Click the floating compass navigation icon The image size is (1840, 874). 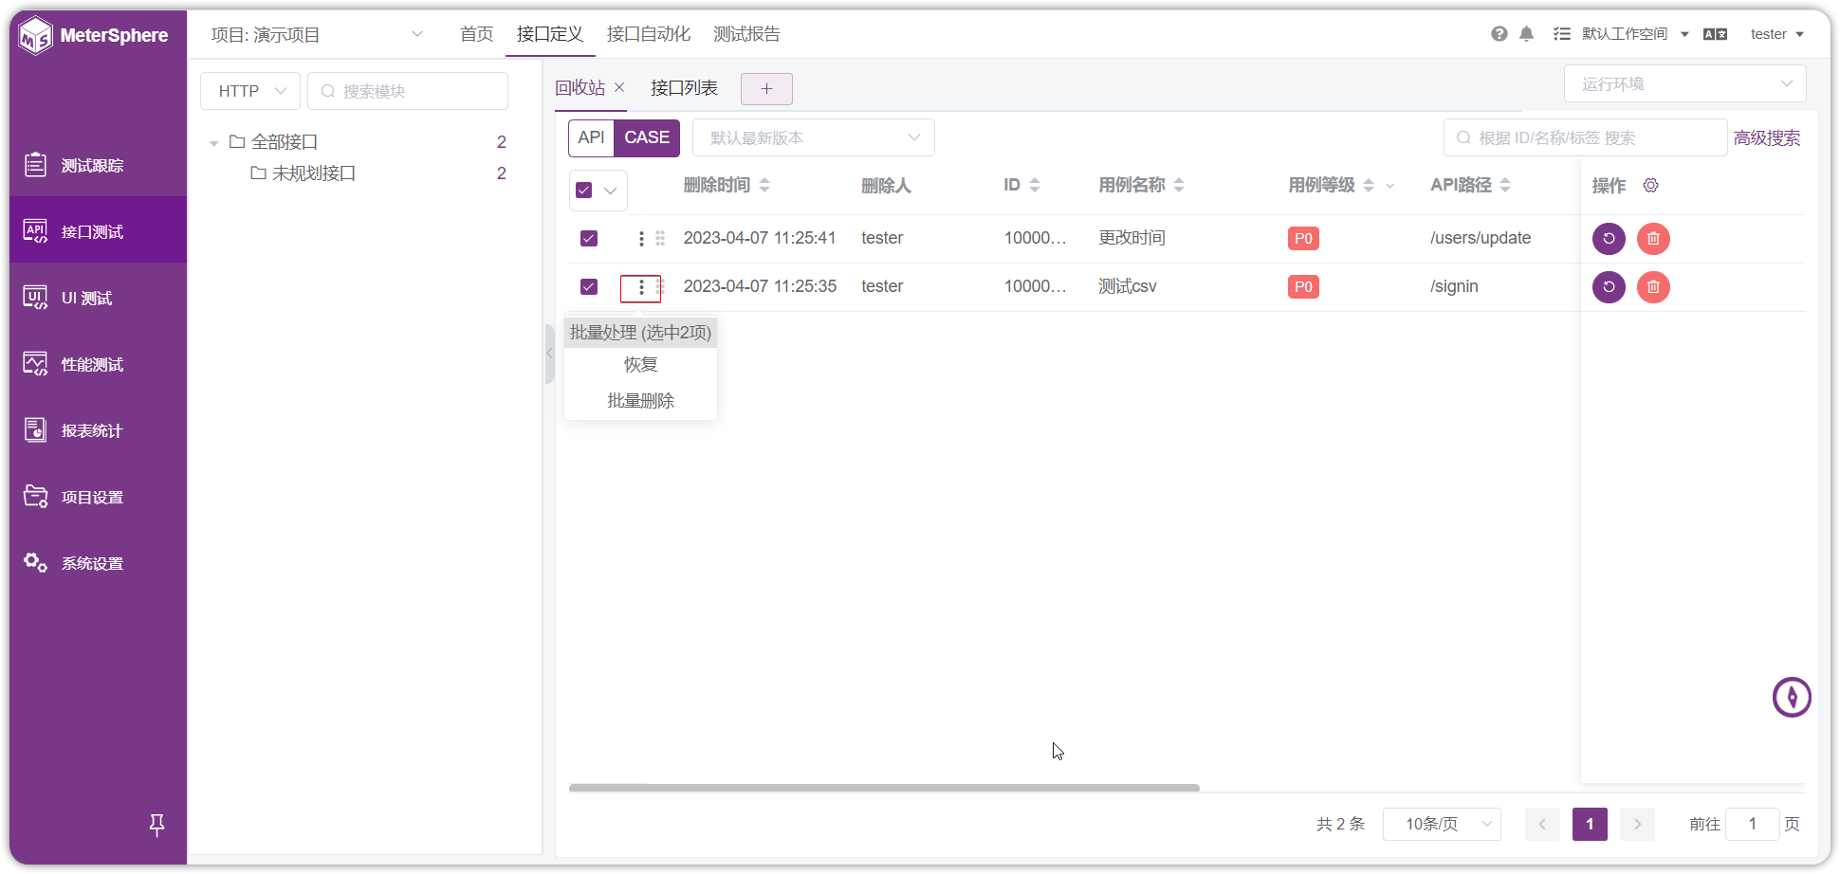point(1792,698)
